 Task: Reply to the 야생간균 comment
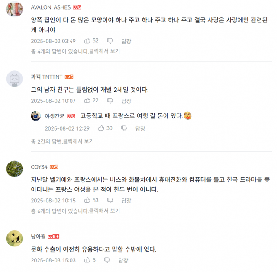pyautogui.click(x=140, y=128)
